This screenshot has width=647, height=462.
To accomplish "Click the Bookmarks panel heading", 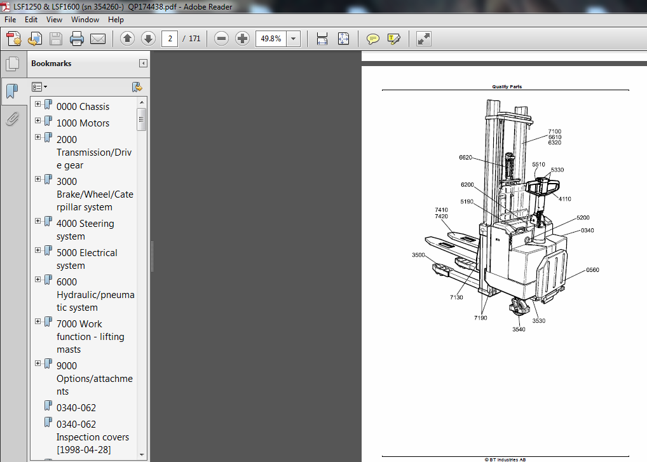I will (x=51, y=64).
